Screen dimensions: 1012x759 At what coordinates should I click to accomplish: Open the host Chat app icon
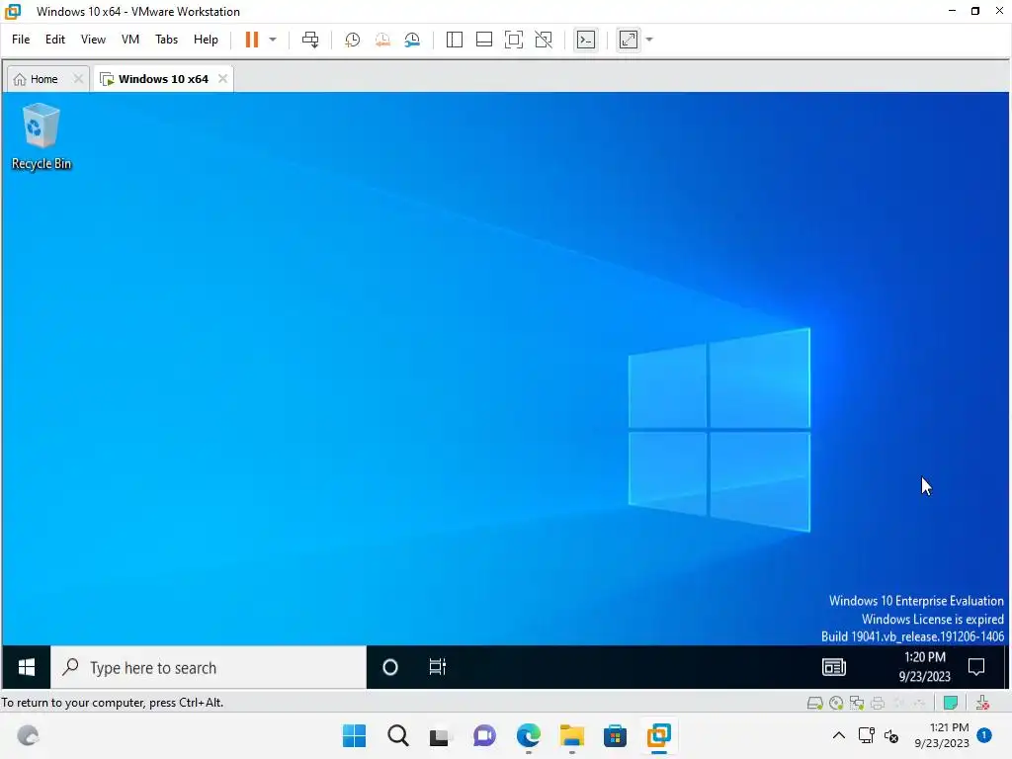(x=484, y=735)
